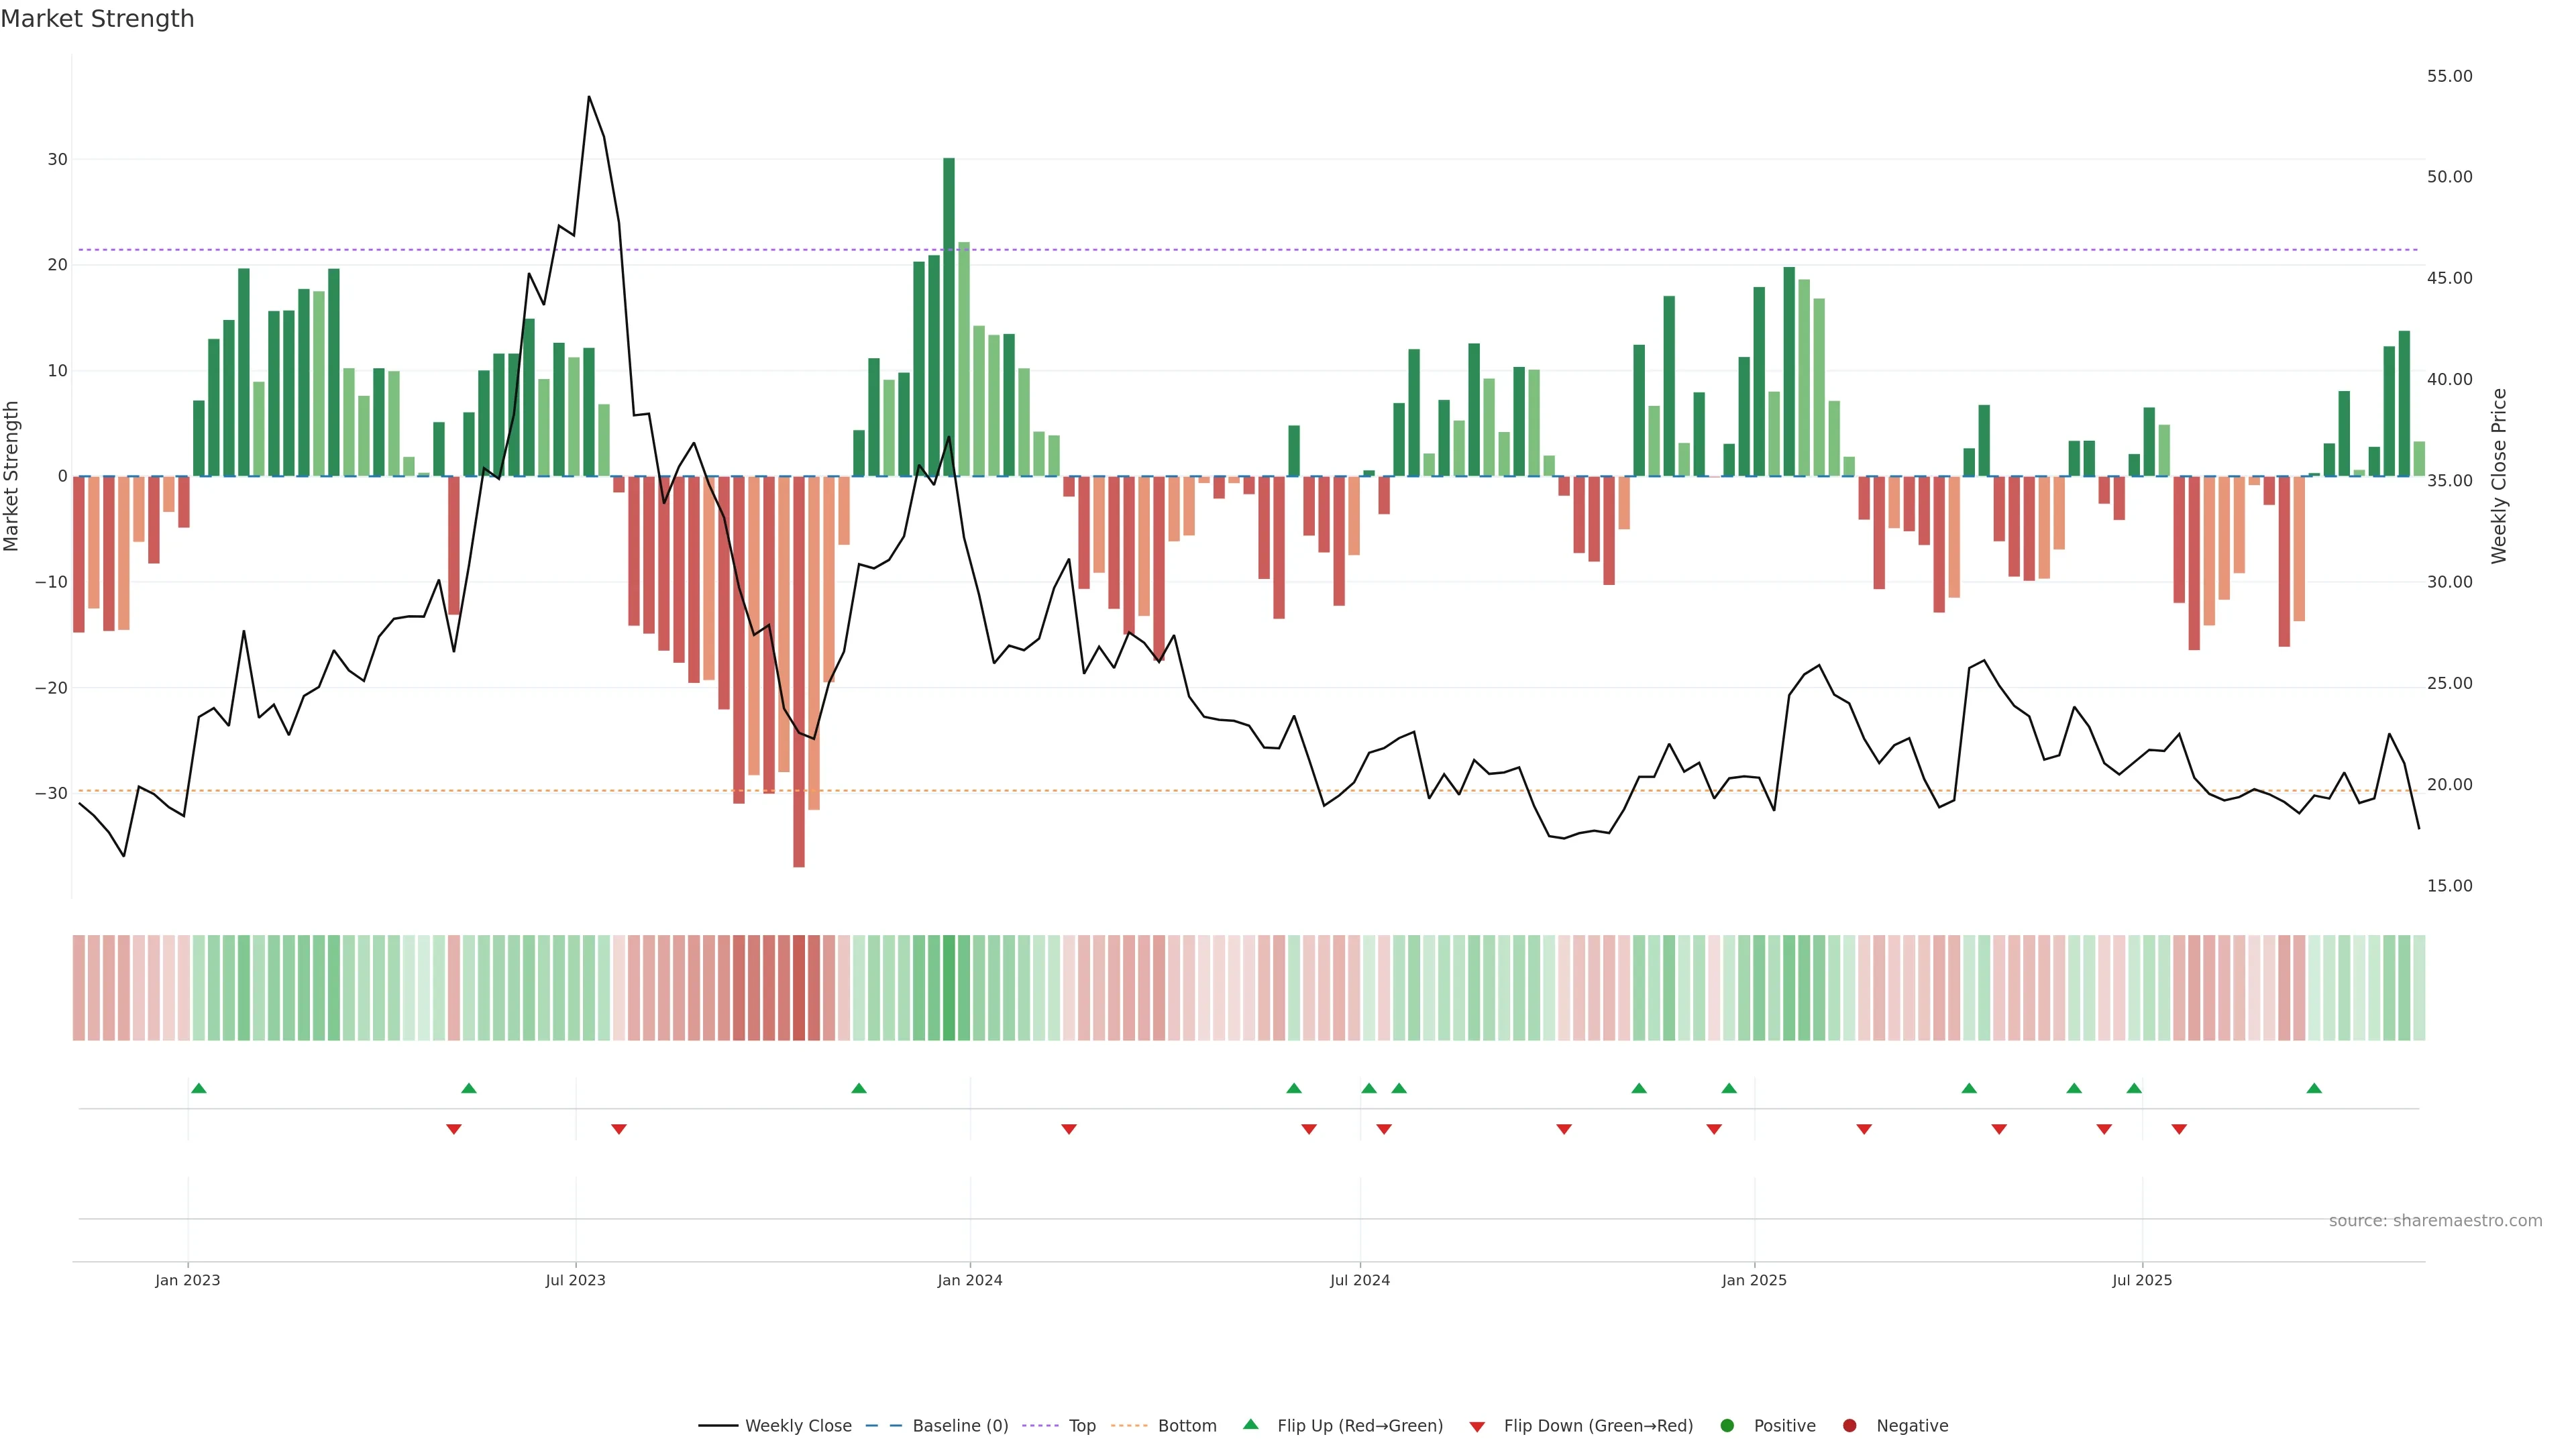Click the first flip-up marker near Jan 2023
The width and height of the screenshot is (2576, 1449).
click(199, 1088)
